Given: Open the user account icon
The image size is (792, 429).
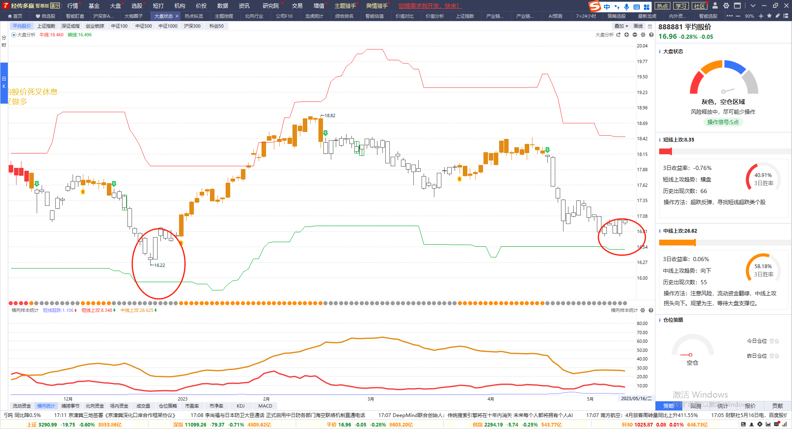Looking at the screenshot, I should (x=715, y=6).
